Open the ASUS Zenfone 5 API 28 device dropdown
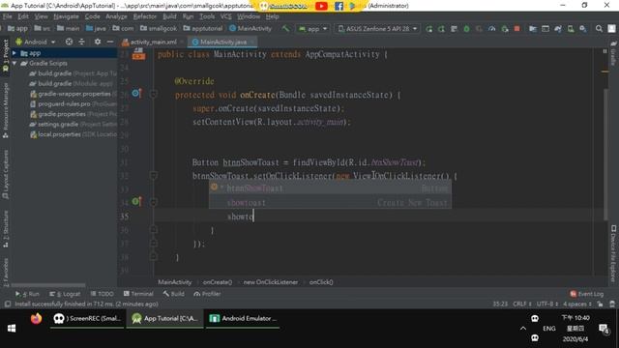Viewport: 619px width, 348px height. [378, 29]
